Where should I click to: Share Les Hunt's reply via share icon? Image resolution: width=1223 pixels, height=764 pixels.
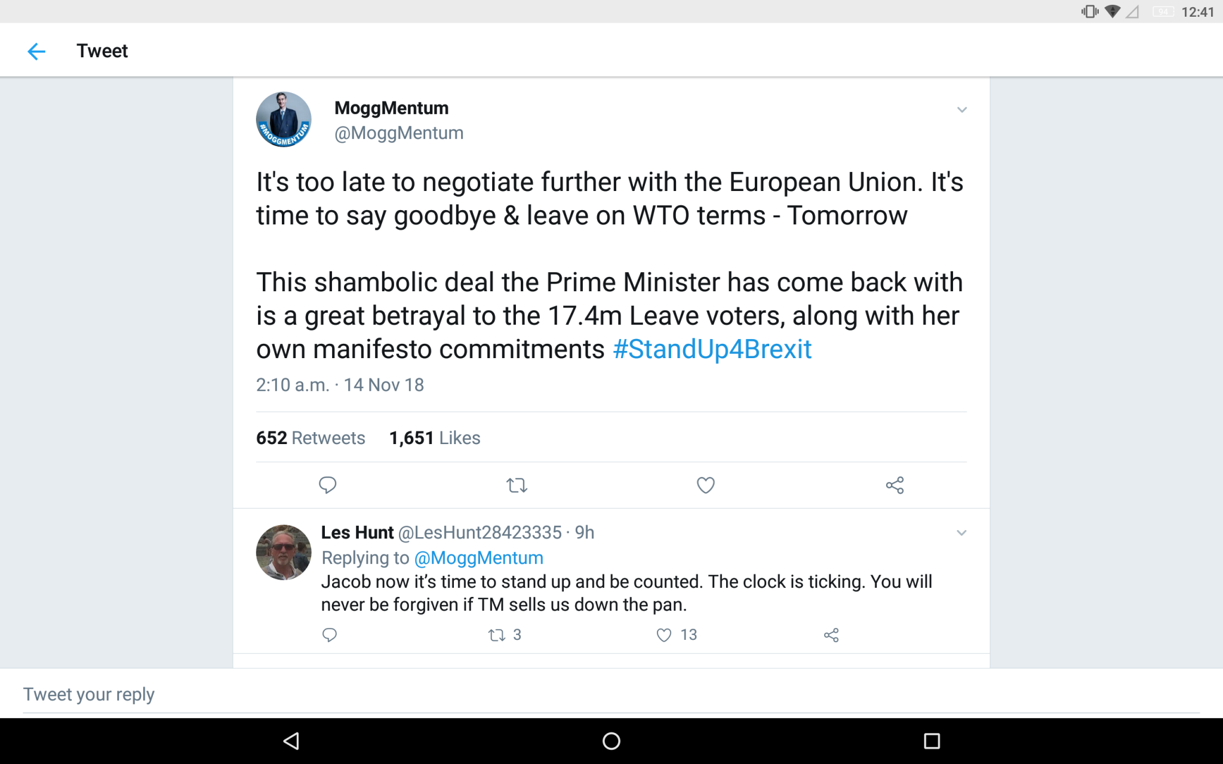831,635
